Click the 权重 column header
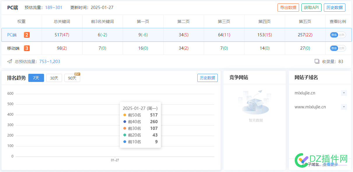This screenshot has height=172, width=353. 22,21
